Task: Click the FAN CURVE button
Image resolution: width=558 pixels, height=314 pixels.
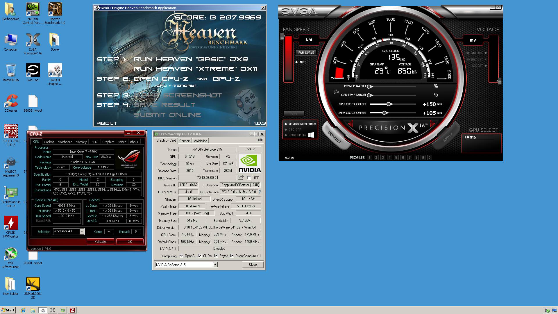Action: pos(306,53)
